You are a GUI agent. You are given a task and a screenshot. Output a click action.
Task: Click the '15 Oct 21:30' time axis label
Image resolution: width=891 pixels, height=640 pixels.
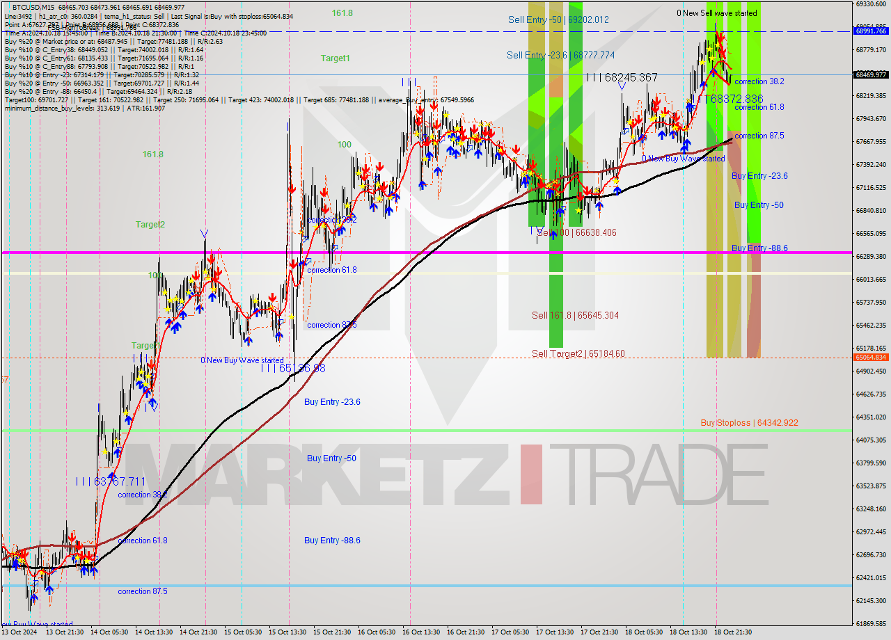coord(332,632)
